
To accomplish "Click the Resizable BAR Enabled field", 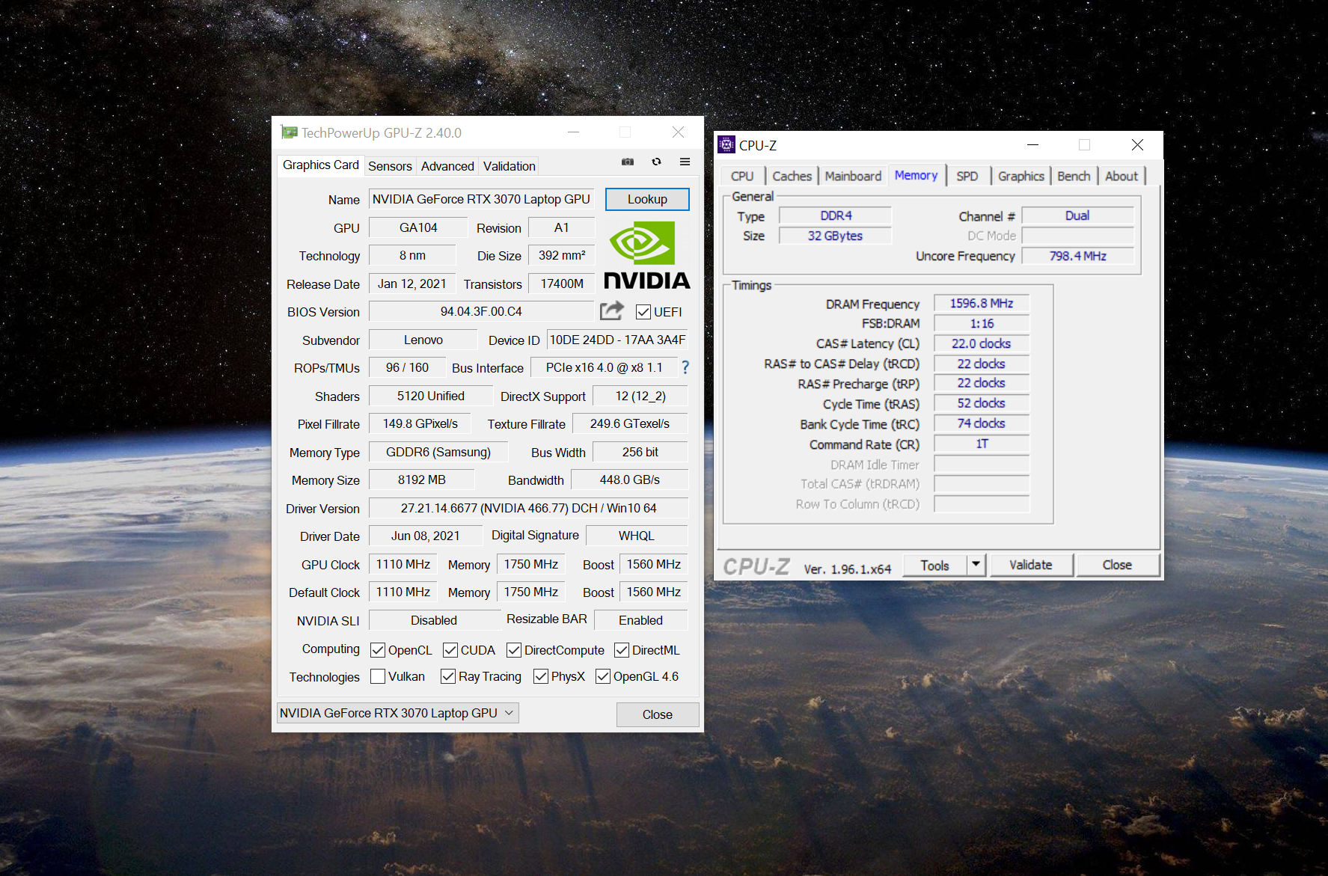I will (x=640, y=620).
